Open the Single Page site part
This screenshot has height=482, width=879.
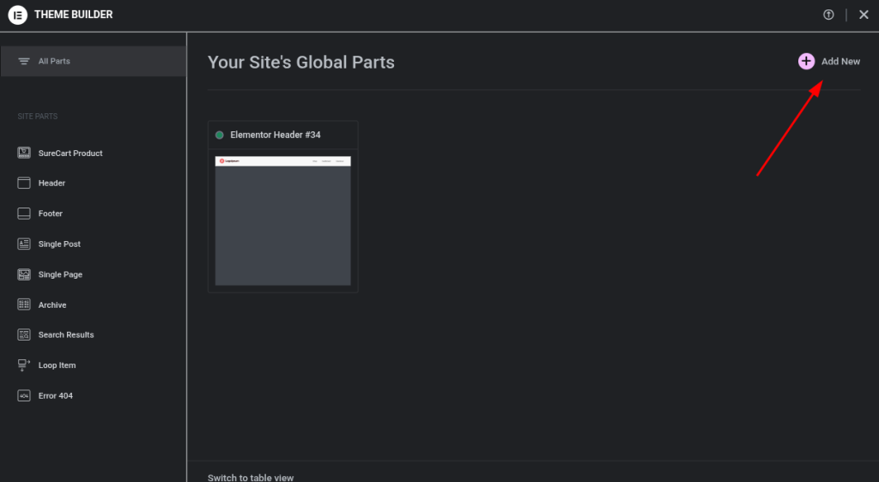pos(60,274)
